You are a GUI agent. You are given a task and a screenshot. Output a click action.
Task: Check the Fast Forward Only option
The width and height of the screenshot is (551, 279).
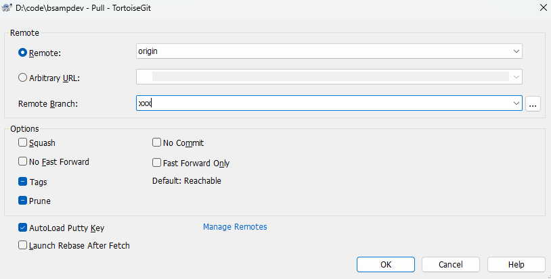point(156,163)
